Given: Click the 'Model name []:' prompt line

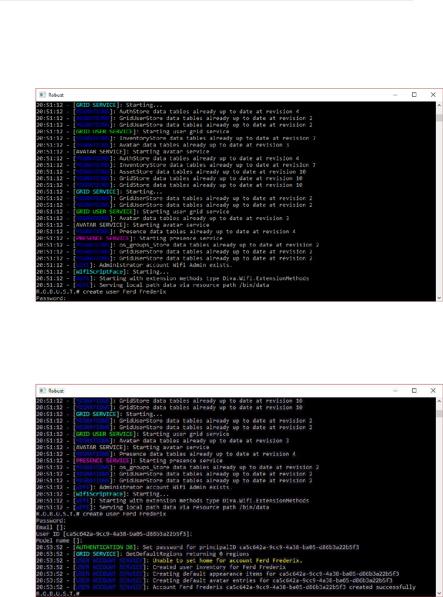Looking at the screenshot, I should pos(59,540).
